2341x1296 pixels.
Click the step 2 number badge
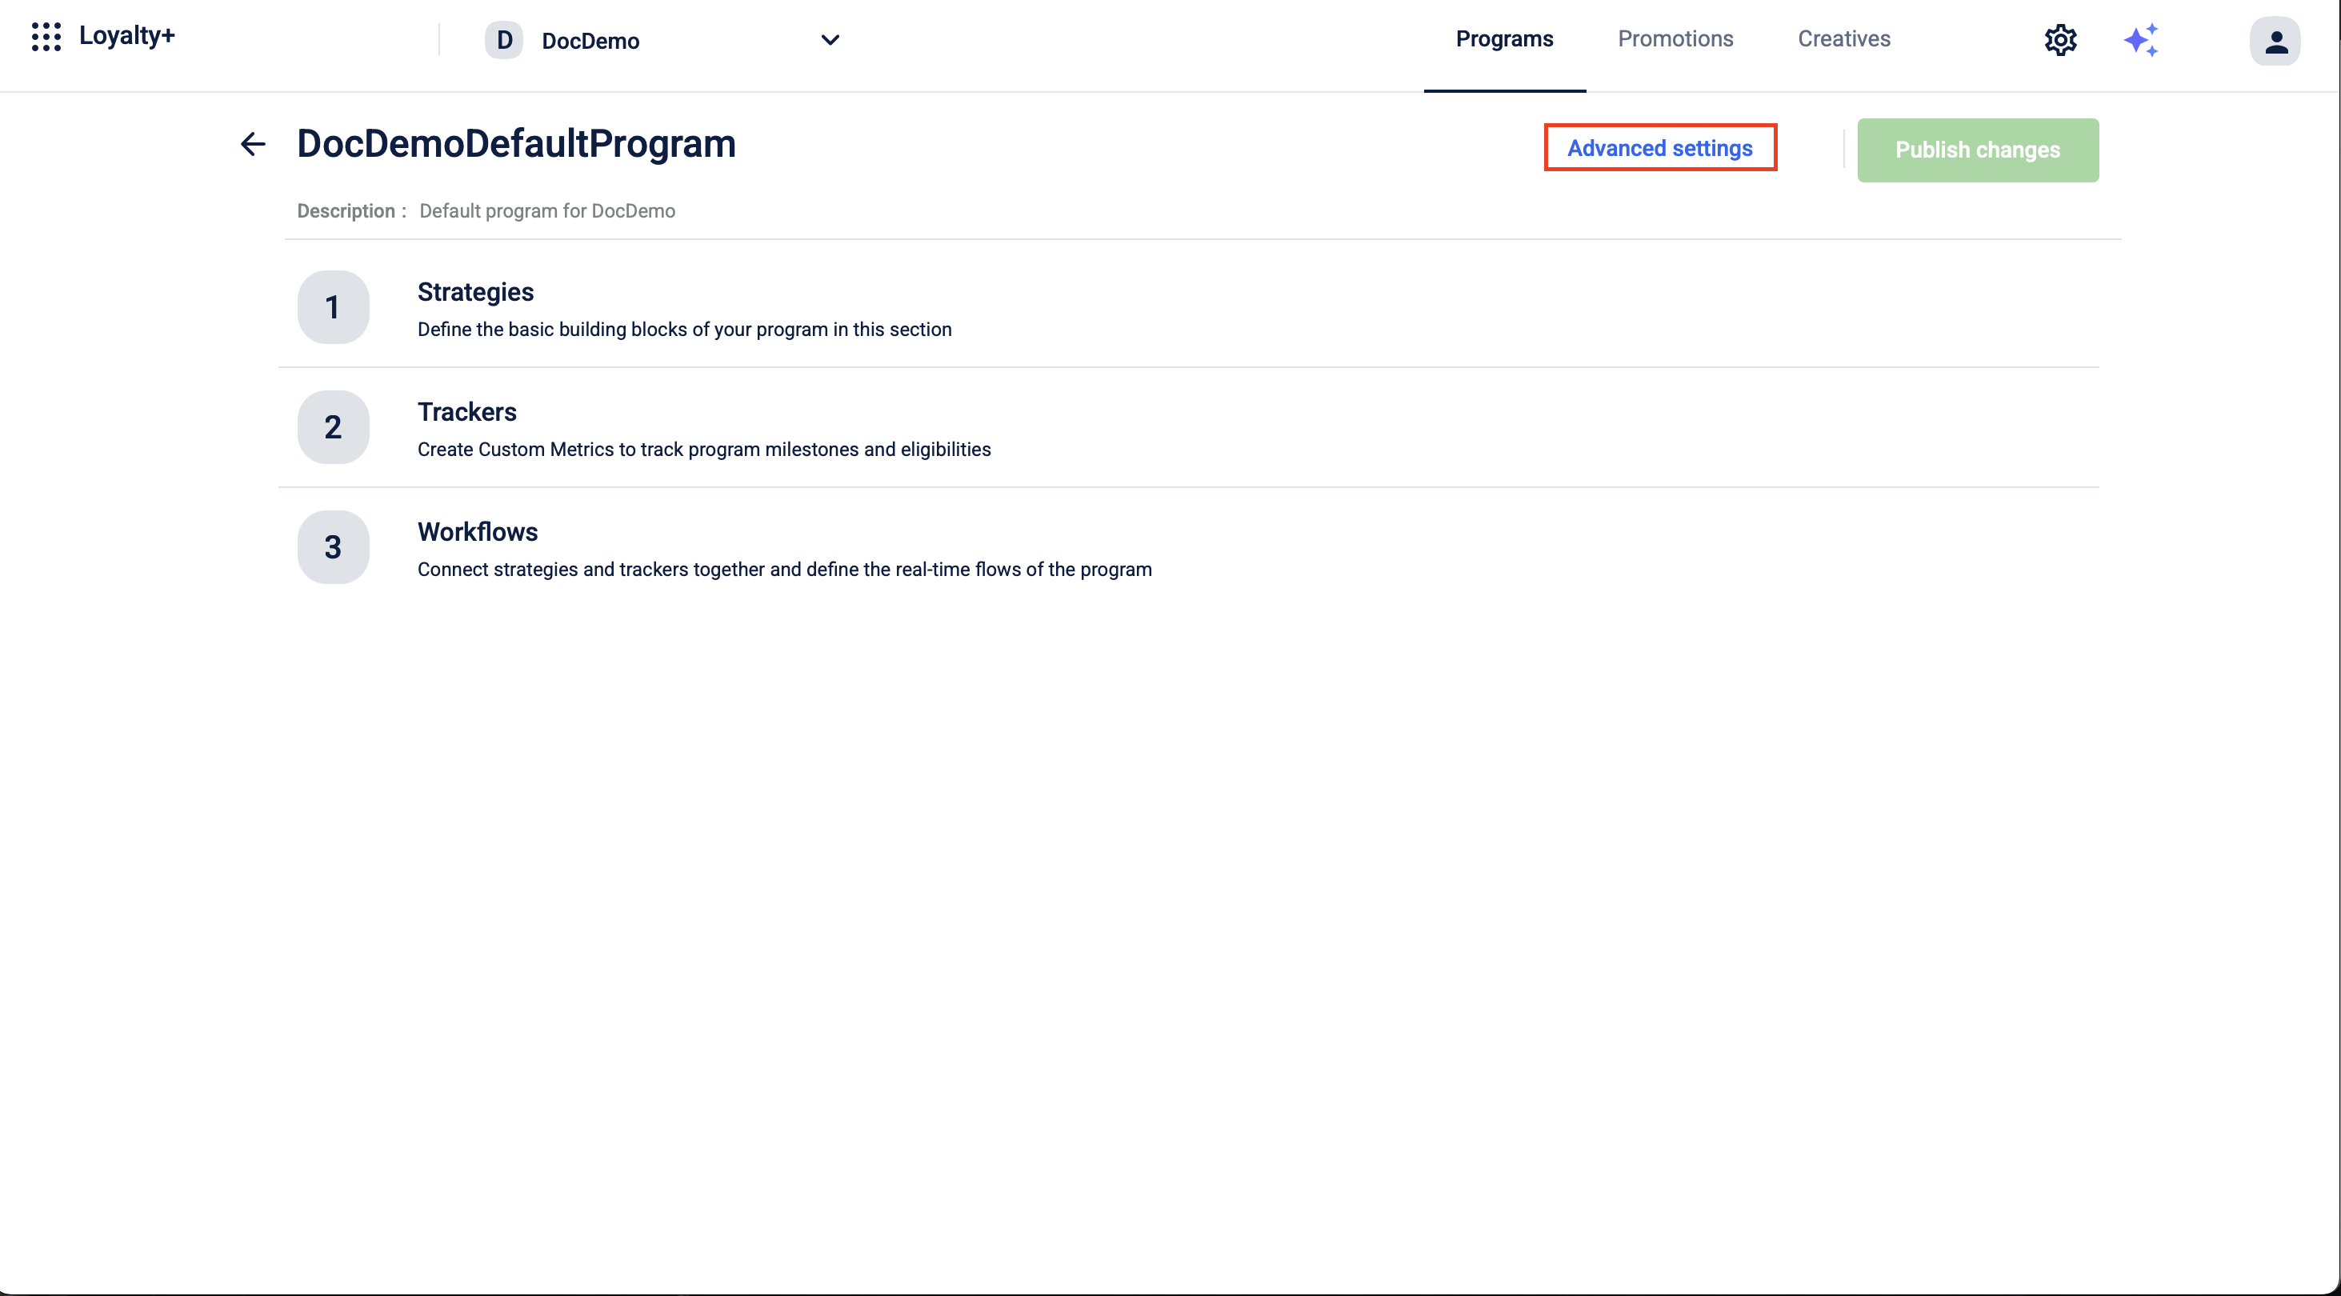[x=333, y=427]
